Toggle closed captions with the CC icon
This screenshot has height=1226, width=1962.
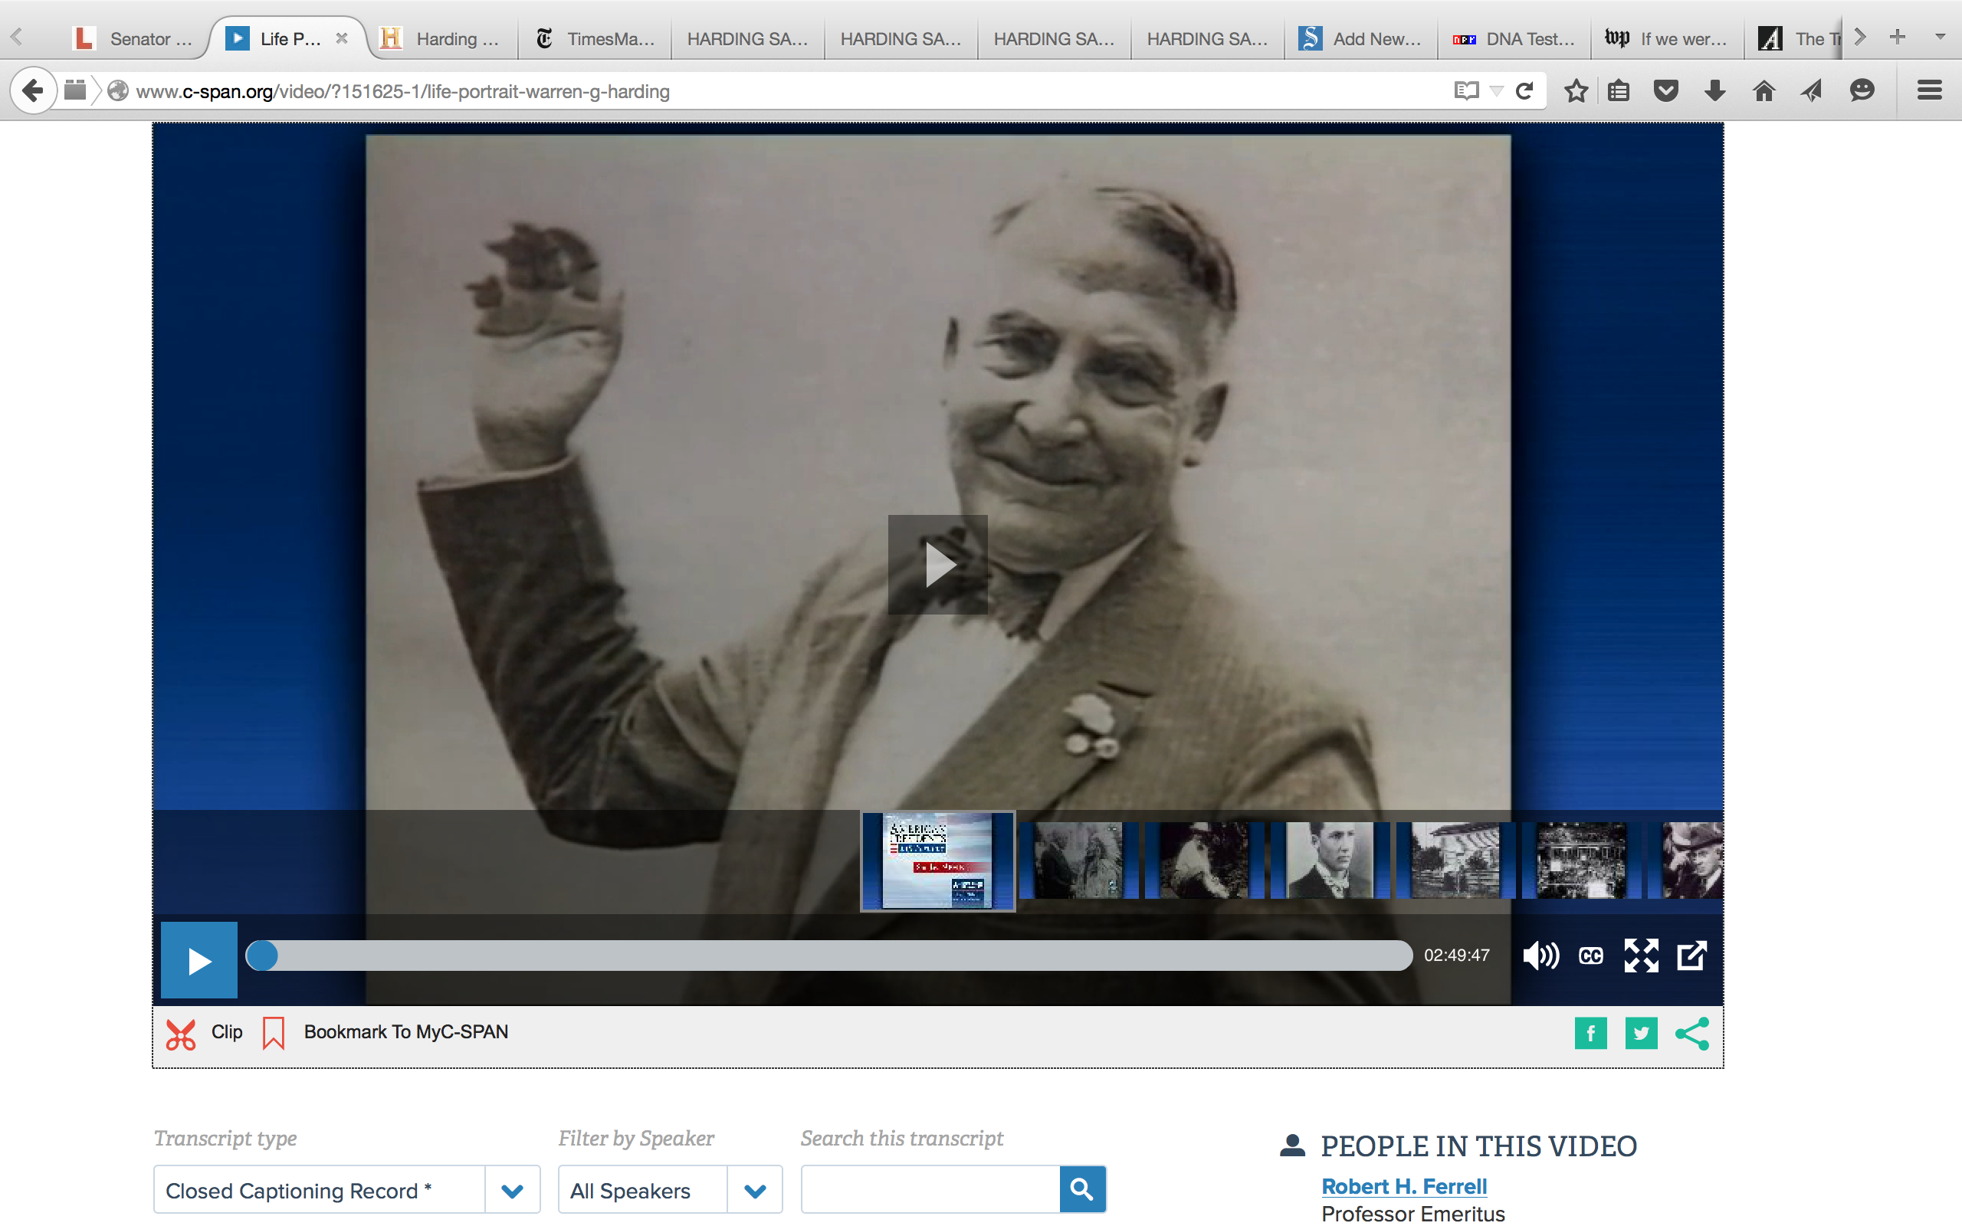[x=1591, y=957]
